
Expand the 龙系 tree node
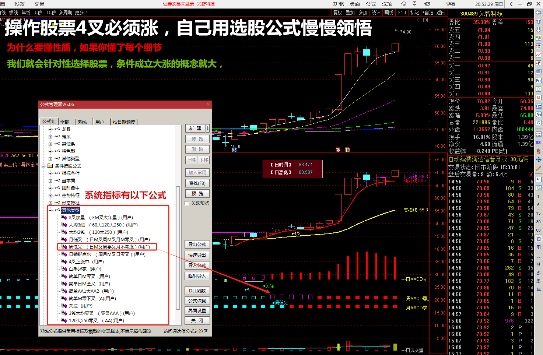click(50, 129)
